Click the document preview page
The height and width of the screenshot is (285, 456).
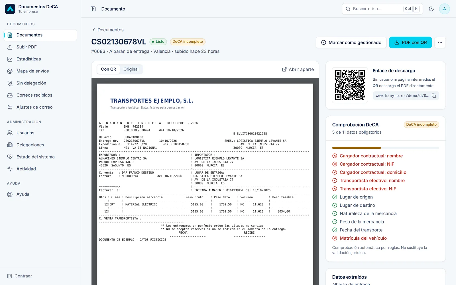pyautogui.click(x=205, y=184)
